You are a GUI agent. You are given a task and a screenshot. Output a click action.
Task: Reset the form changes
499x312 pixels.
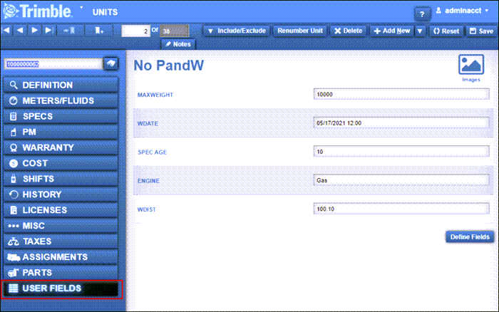[x=446, y=31]
